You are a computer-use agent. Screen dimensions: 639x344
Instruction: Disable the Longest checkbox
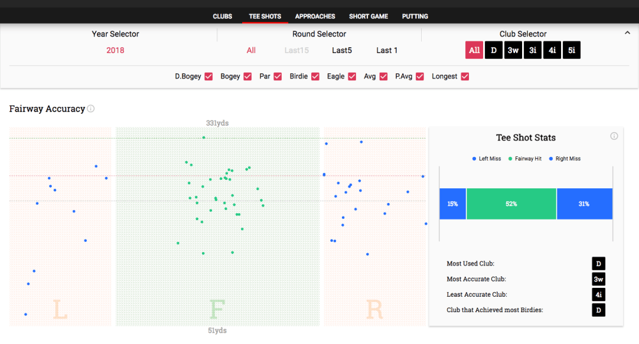[465, 77]
